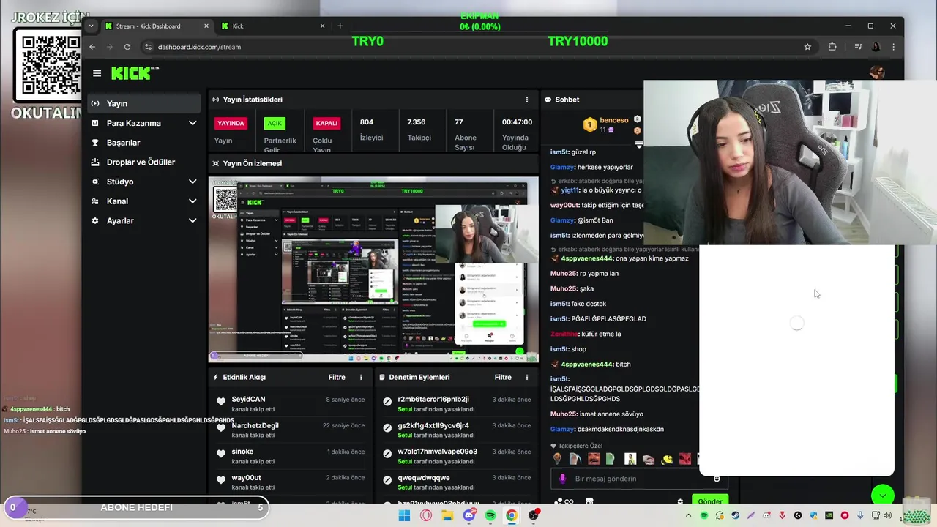
Task: Open the profile avatar in Chrome toolbar
Action: [876, 47]
